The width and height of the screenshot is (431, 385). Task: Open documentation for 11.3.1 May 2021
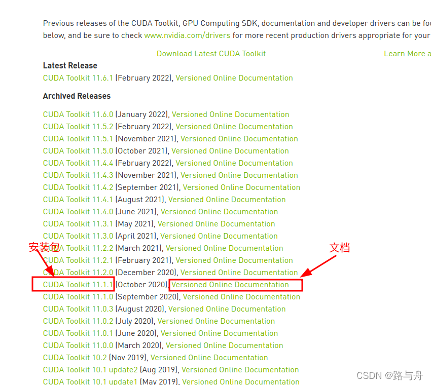[217, 224]
